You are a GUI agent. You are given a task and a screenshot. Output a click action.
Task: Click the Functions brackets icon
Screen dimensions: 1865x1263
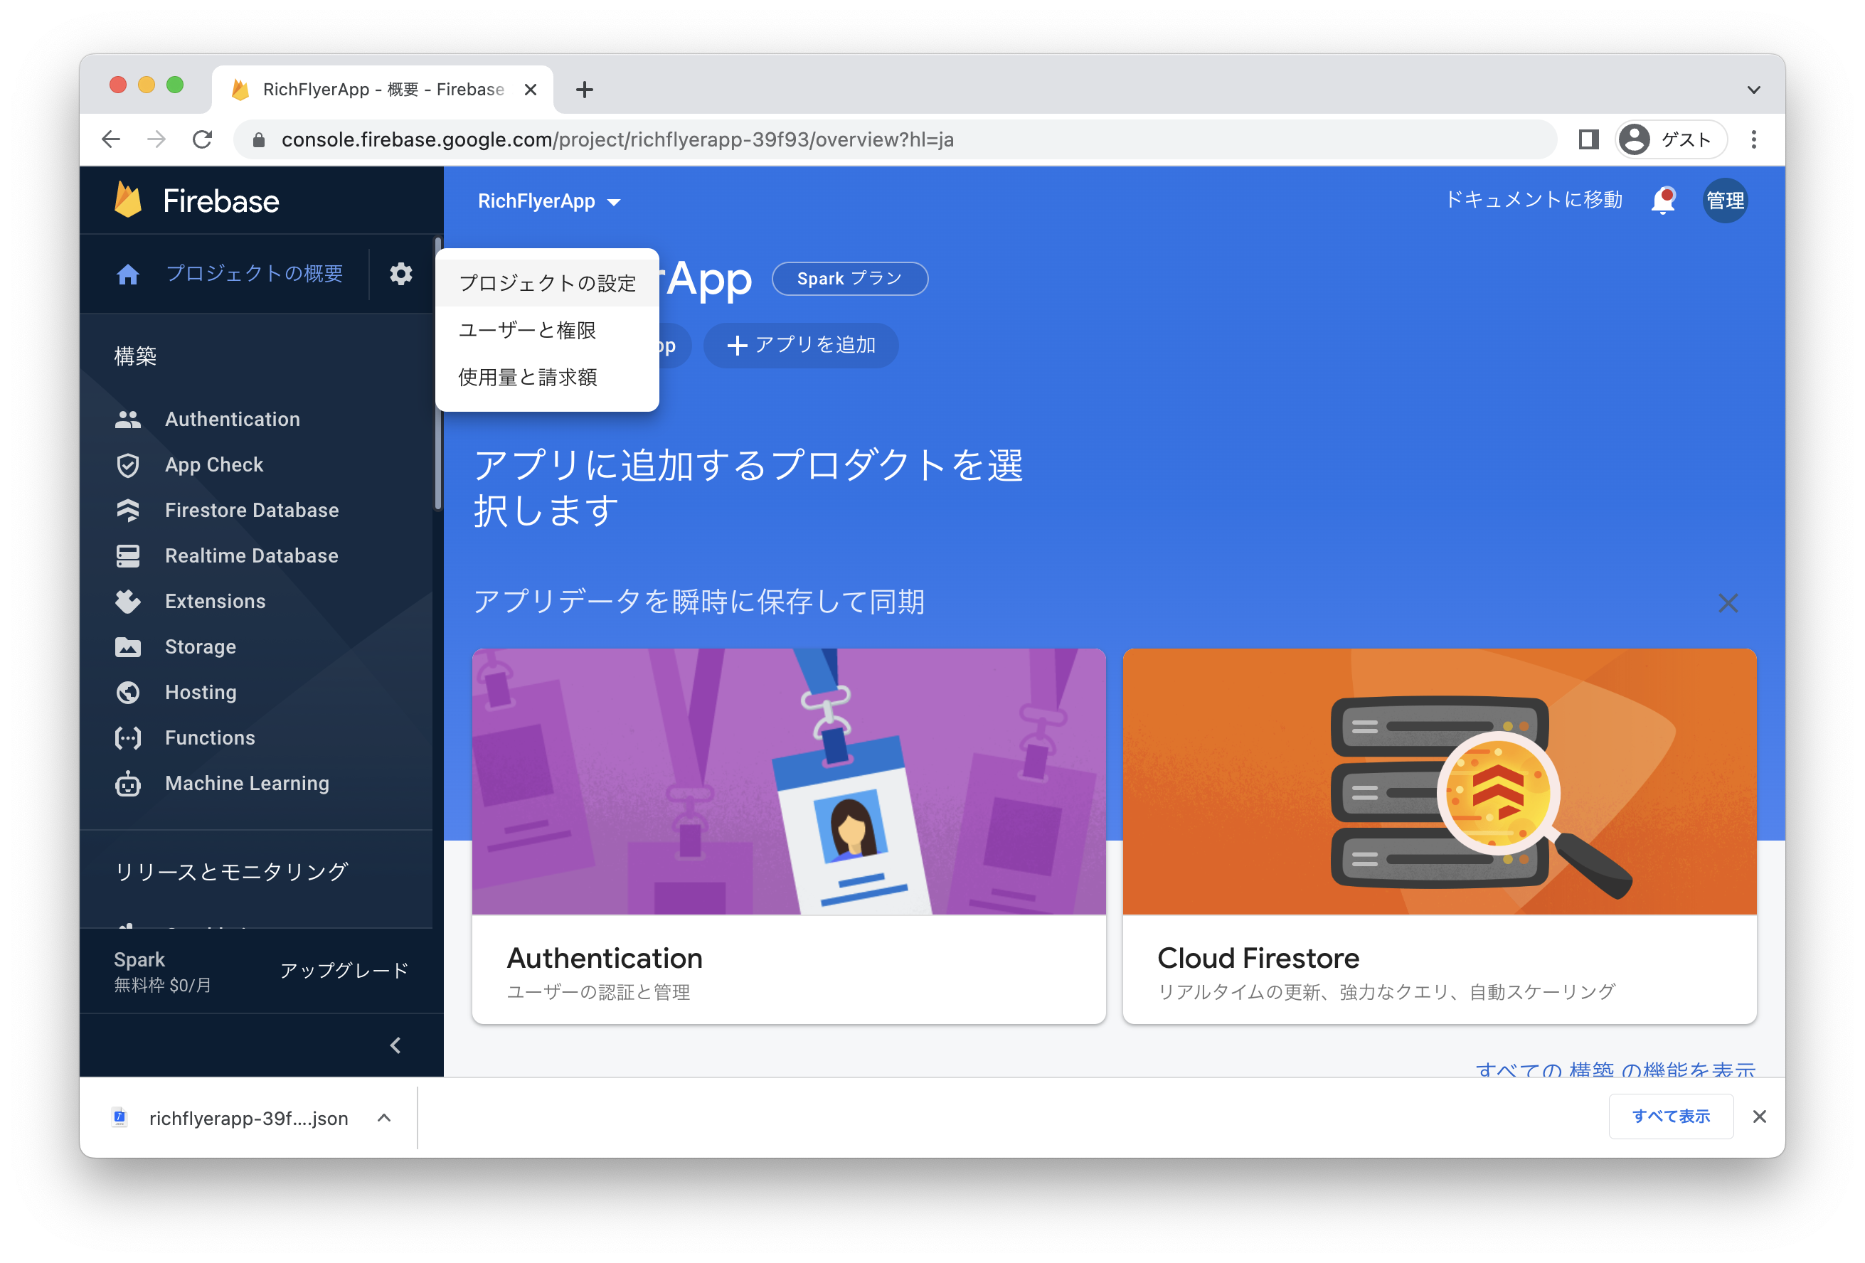[127, 737]
